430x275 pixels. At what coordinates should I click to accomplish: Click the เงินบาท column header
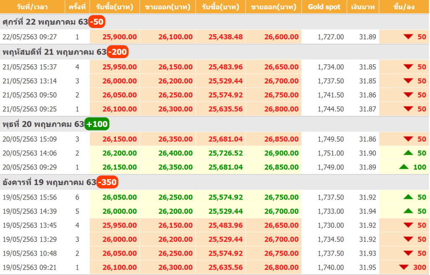point(363,7)
